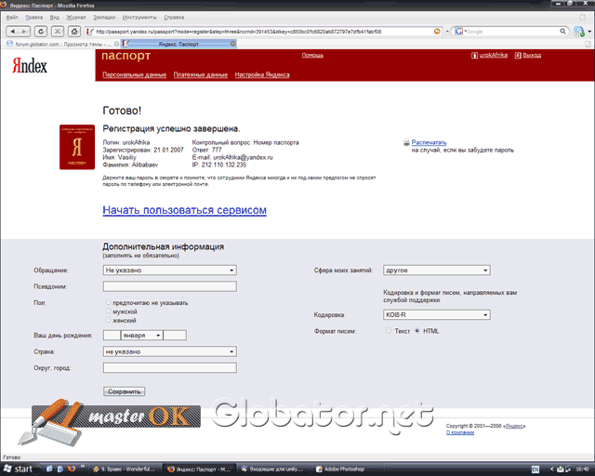Screen dimensions: 595x476
Task: Go to Home page icon
Action: (x=74, y=31)
